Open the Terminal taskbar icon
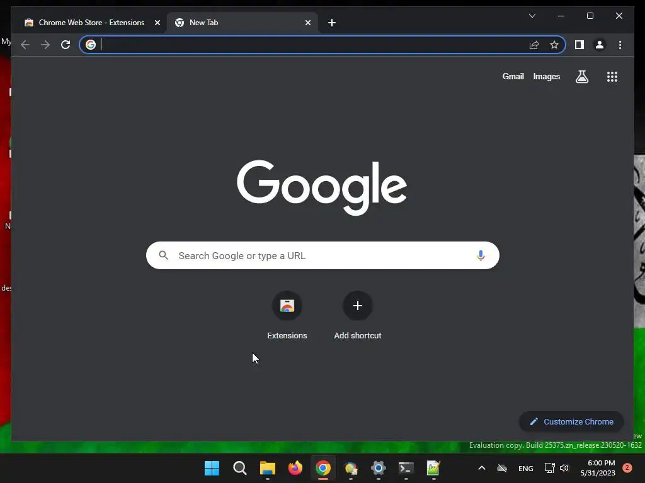This screenshot has width=645, height=483. [x=406, y=468]
